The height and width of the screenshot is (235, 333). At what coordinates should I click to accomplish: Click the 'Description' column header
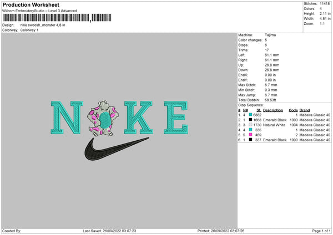[x=273, y=110]
